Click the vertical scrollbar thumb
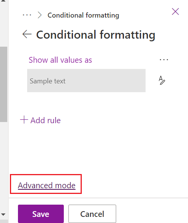The image size is (188, 223). coord(3,84)
